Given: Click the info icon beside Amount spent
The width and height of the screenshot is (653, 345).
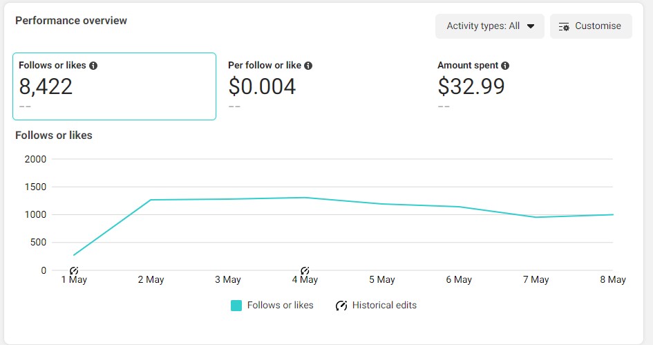Looking at the screenshot, I should click(505, 66).
